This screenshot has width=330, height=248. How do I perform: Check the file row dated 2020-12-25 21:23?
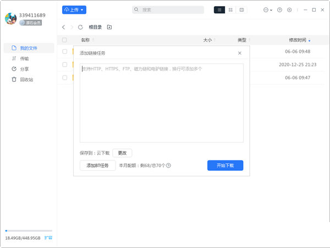(x=64, y=64)
